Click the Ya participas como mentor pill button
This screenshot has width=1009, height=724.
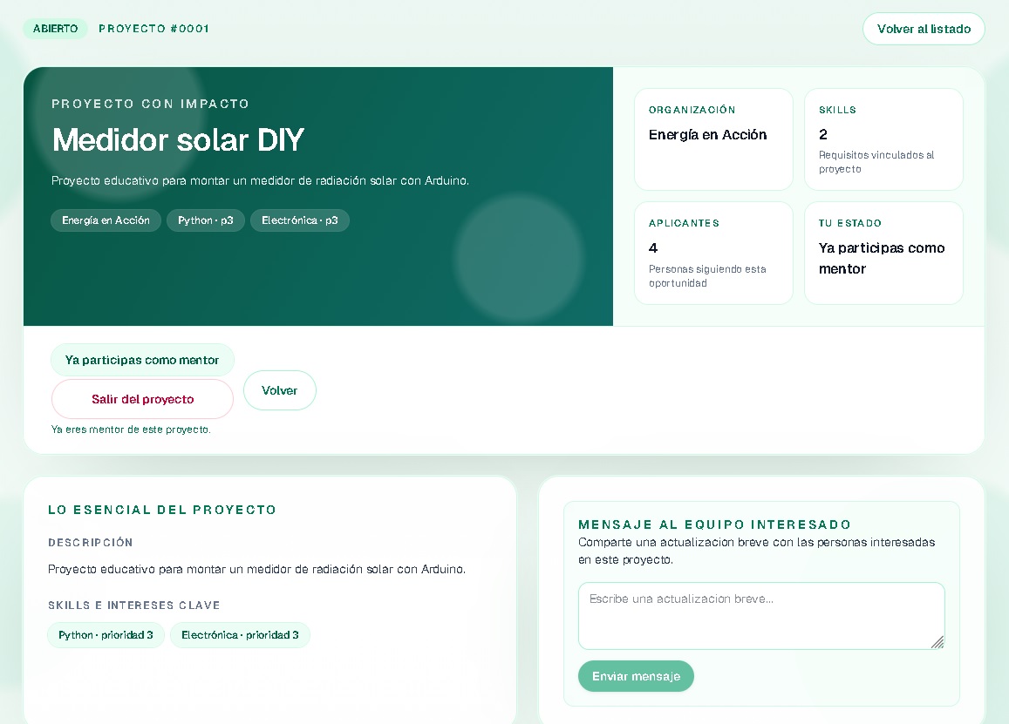point(142,360)
